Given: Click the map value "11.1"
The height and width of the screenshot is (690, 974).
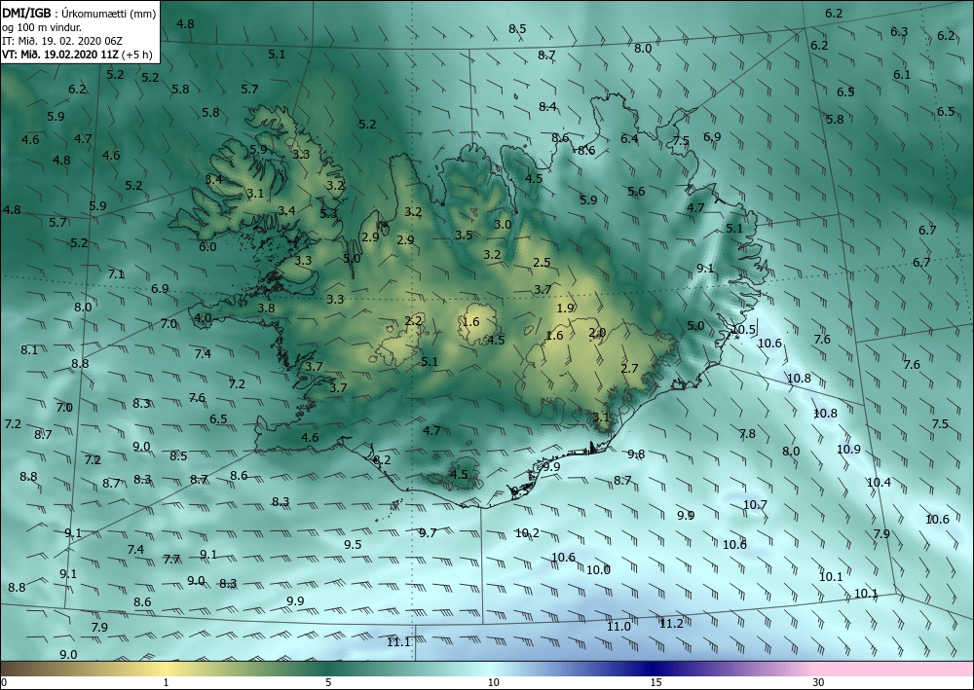Looking at the screenshot, I should click(x=398, y=641).
